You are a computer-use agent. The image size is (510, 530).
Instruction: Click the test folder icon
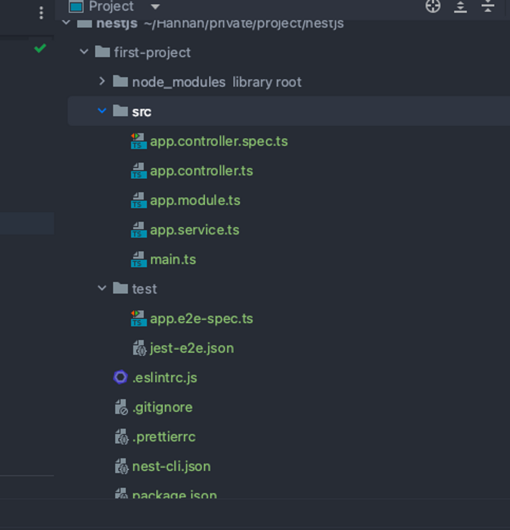coord(120,288)
